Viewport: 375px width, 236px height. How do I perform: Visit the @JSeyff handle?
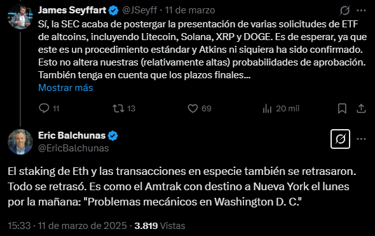(140, 10)
